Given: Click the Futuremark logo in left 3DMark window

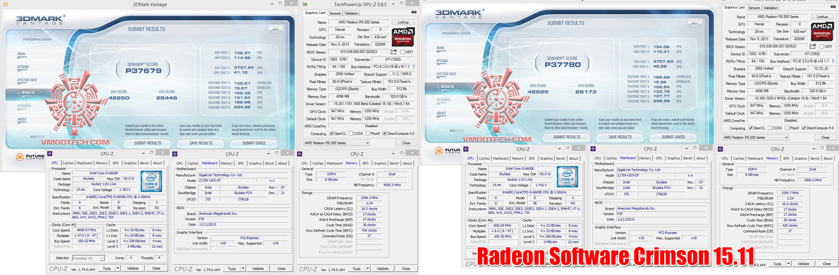Looking at the screenshot, I should [30, 157].
